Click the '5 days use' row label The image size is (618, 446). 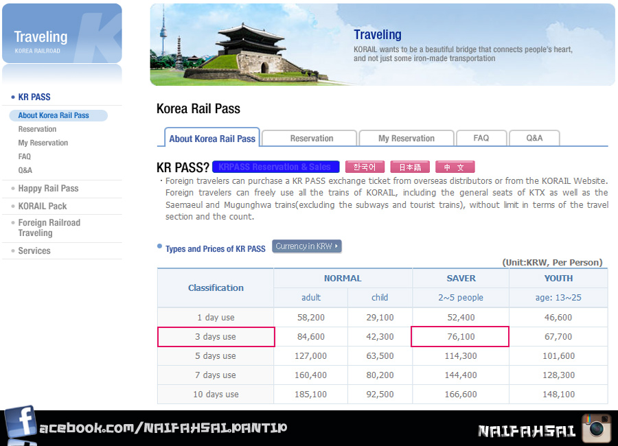[x=216, y=356]
